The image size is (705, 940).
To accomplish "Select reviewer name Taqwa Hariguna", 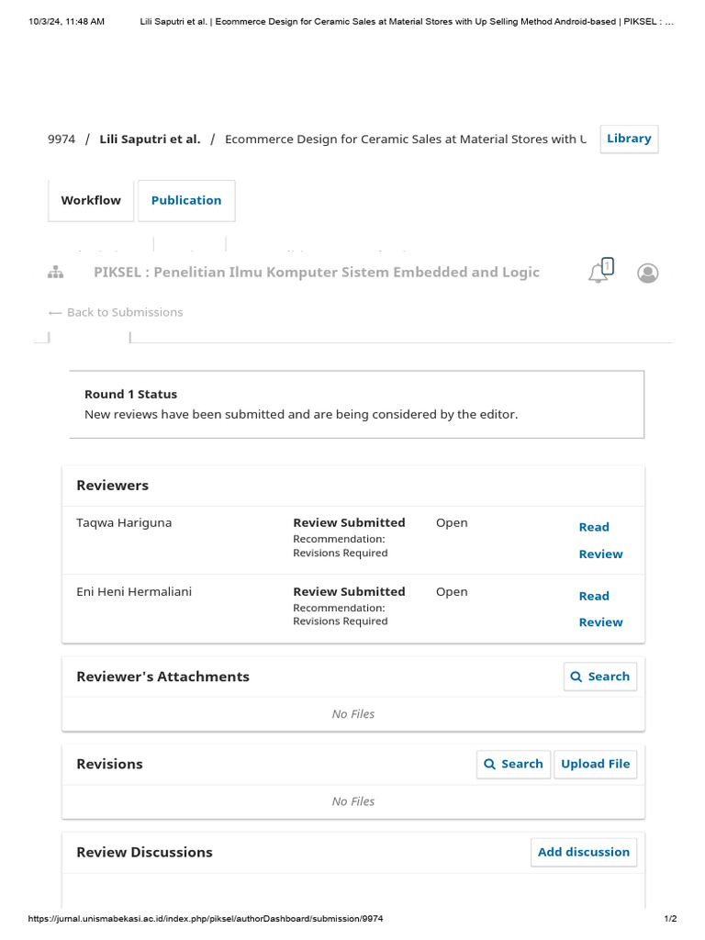I will 124,523.
